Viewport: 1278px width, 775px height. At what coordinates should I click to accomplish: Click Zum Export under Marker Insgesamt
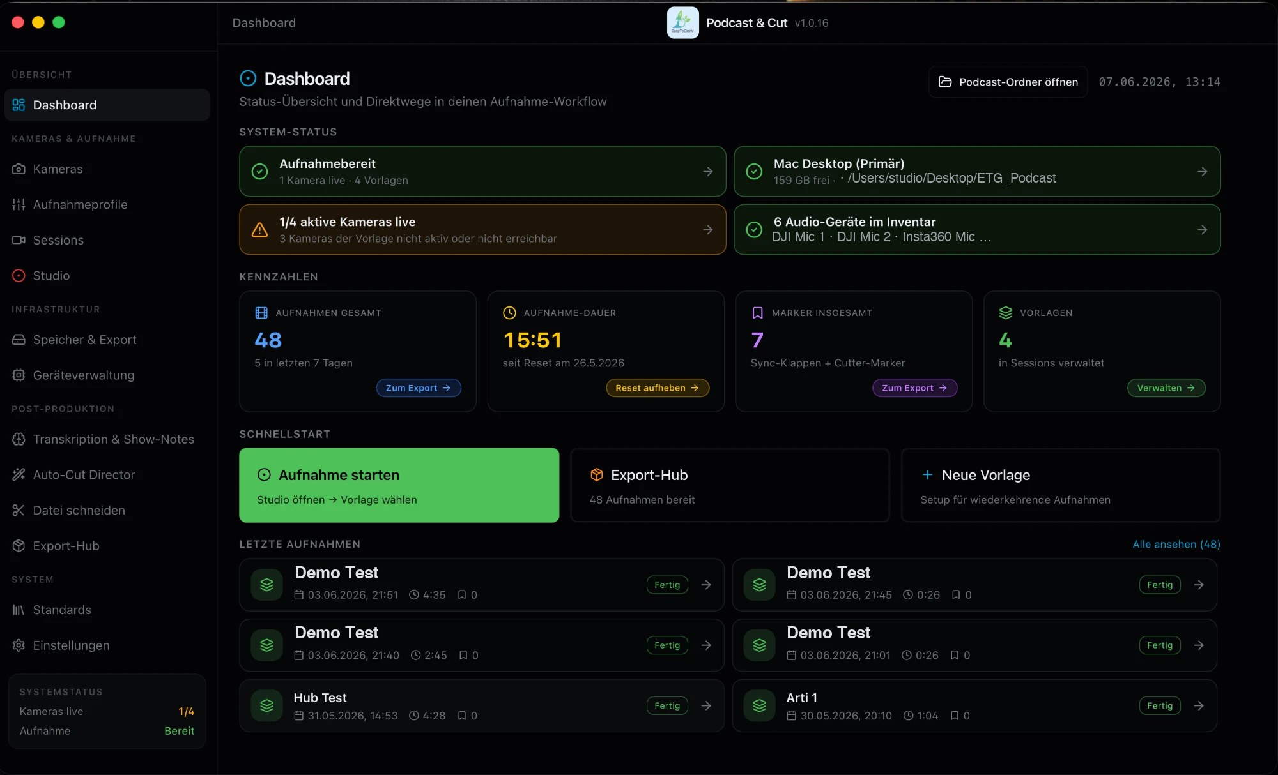click(915, 388)
